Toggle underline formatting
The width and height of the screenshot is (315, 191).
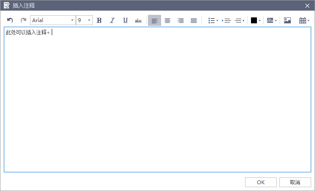[x=125, y=20]
